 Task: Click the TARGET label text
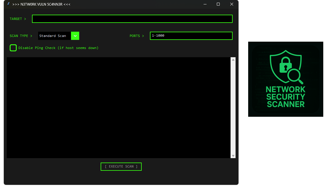[18, 18]
